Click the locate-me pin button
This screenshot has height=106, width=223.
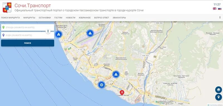point(219,97)
